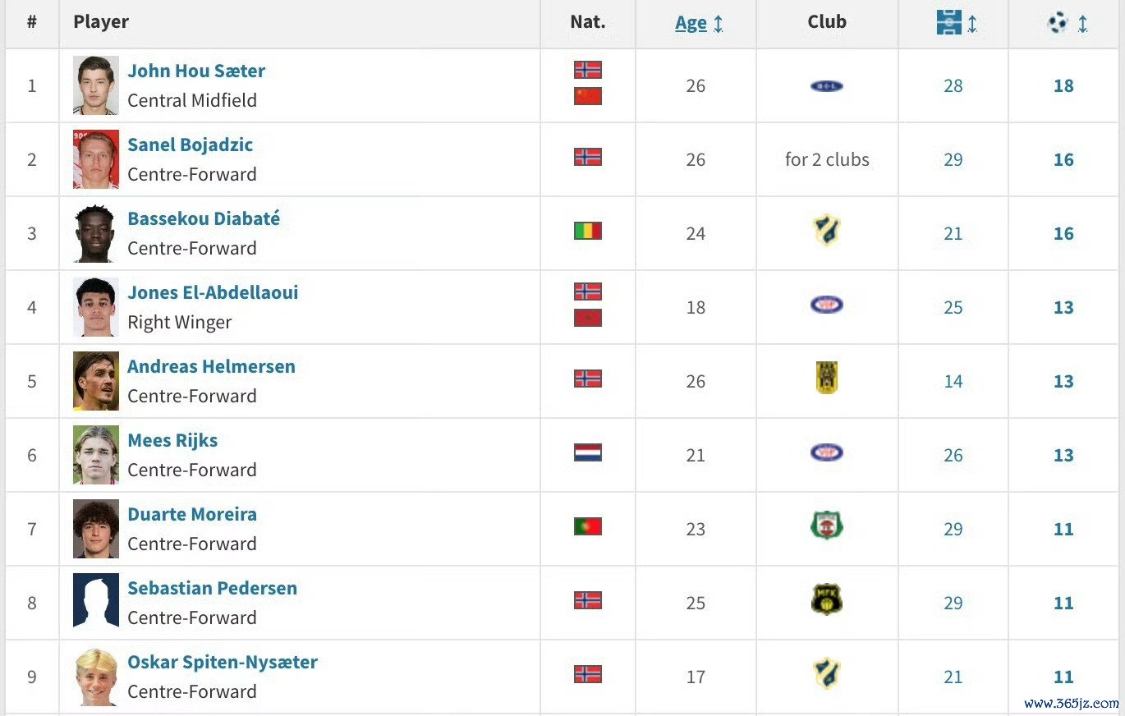Screen dimensions: 1125x716
Task: Click Sebastian Pedersen's placeholder silhouette photo
Action: coord(95,601)
